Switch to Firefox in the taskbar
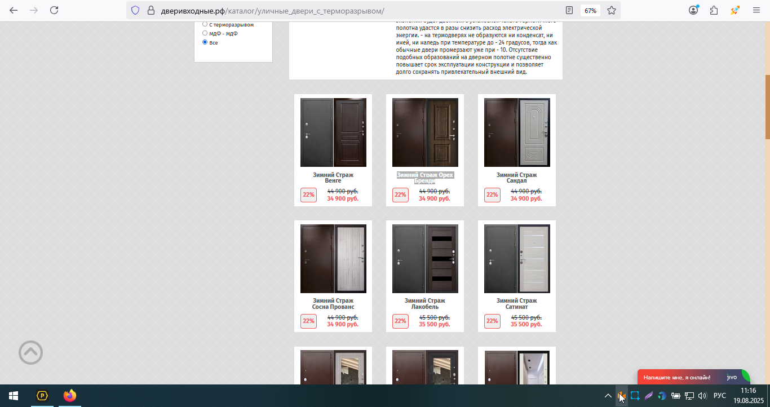 pos(69,396)
